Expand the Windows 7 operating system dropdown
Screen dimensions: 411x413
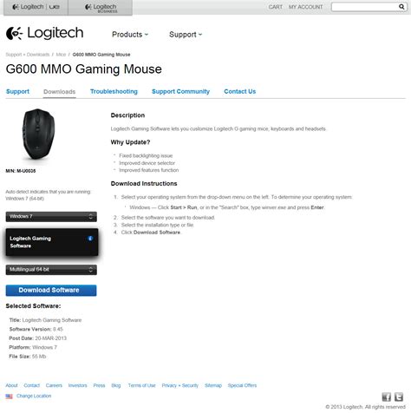(x=51, y=217)
